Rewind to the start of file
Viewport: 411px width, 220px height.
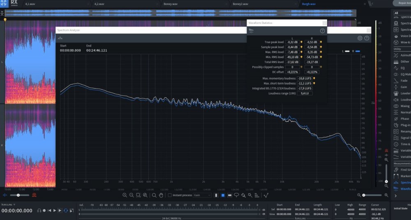(x=49, y=210)
